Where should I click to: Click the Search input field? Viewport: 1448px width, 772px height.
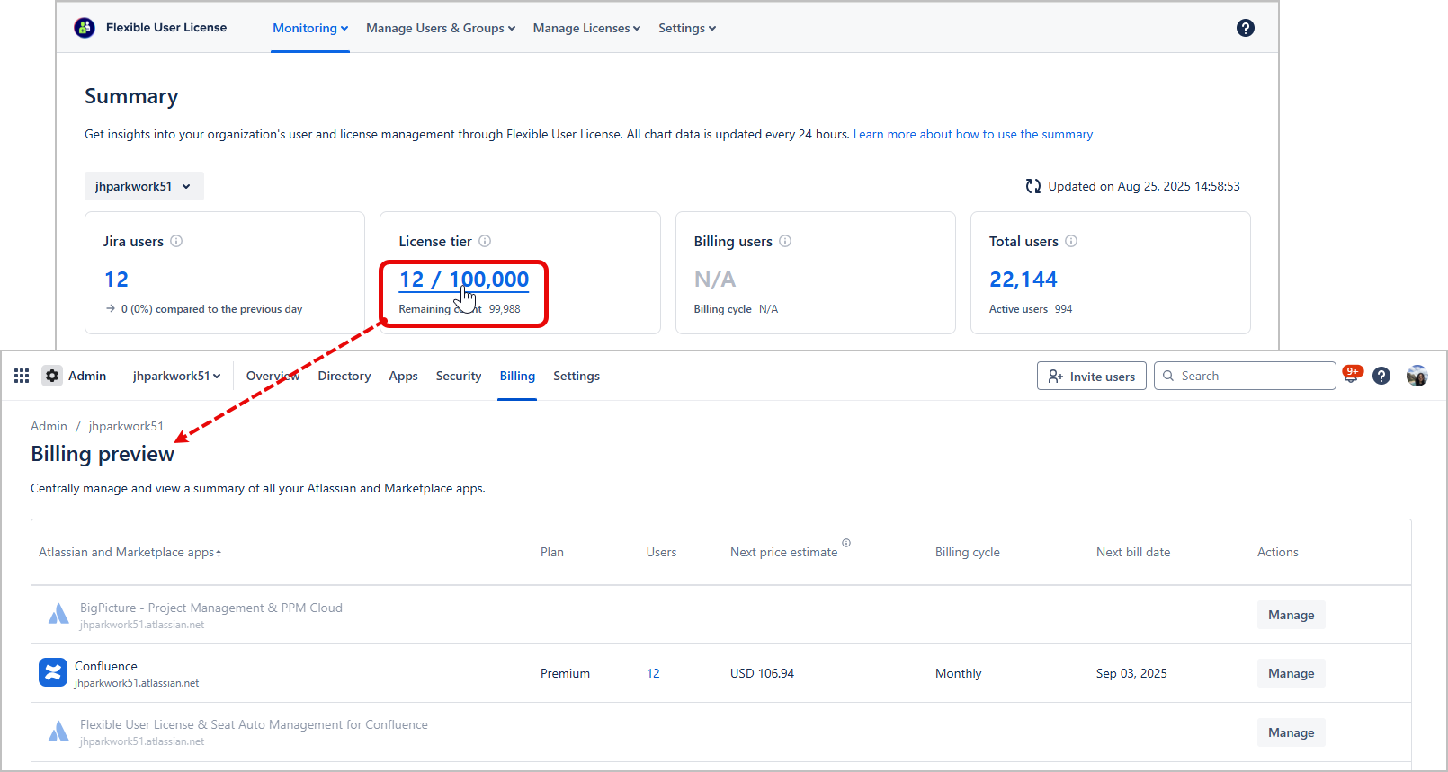[x=1250, y=376]
